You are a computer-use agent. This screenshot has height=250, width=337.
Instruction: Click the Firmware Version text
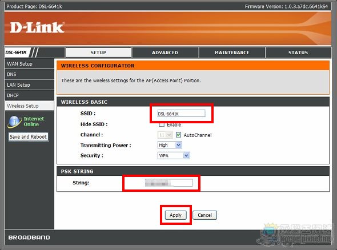point(286,6)
